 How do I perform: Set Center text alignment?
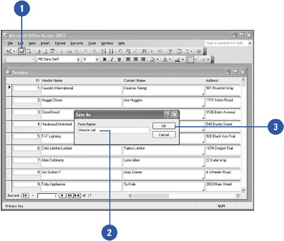(x=136, y=60)
